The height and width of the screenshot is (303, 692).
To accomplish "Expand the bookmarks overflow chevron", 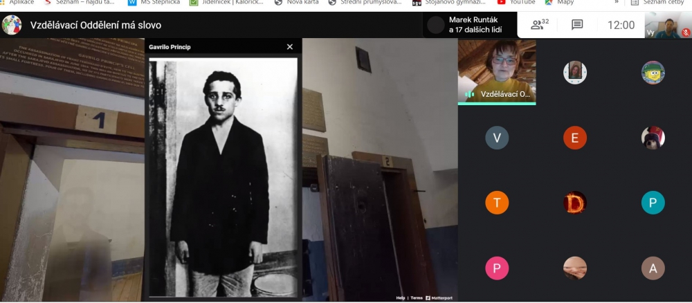I will (617, 2).
